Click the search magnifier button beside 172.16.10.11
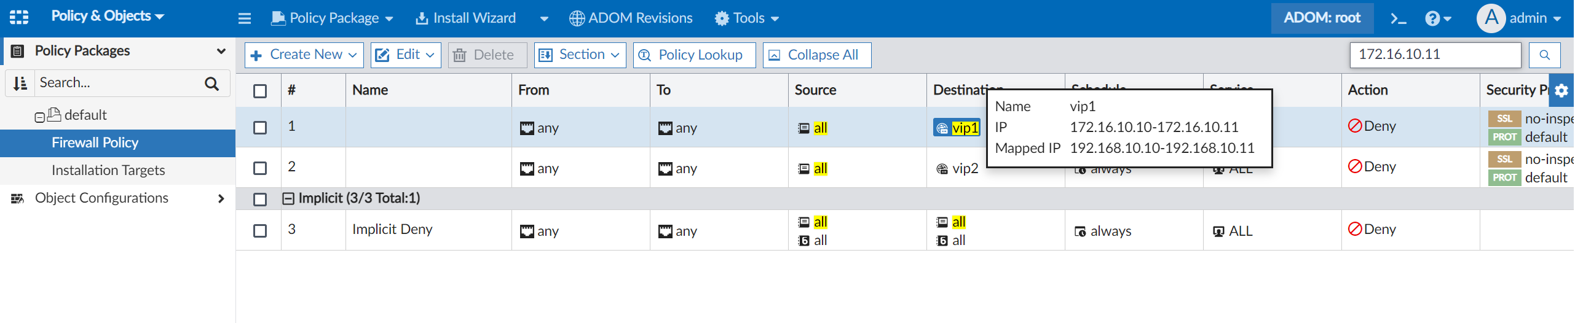This screenshot has height=323, width=1575. coord(1544,55)
